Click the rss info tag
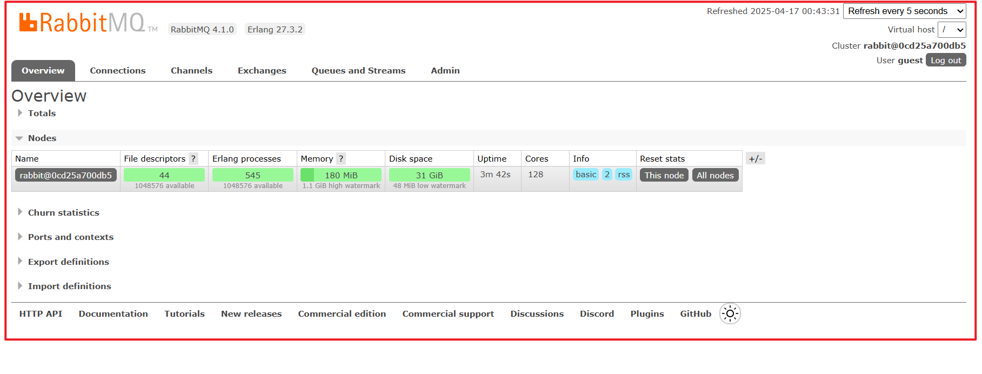Screen dimensions: 982x374 click(x=623, y=174)
